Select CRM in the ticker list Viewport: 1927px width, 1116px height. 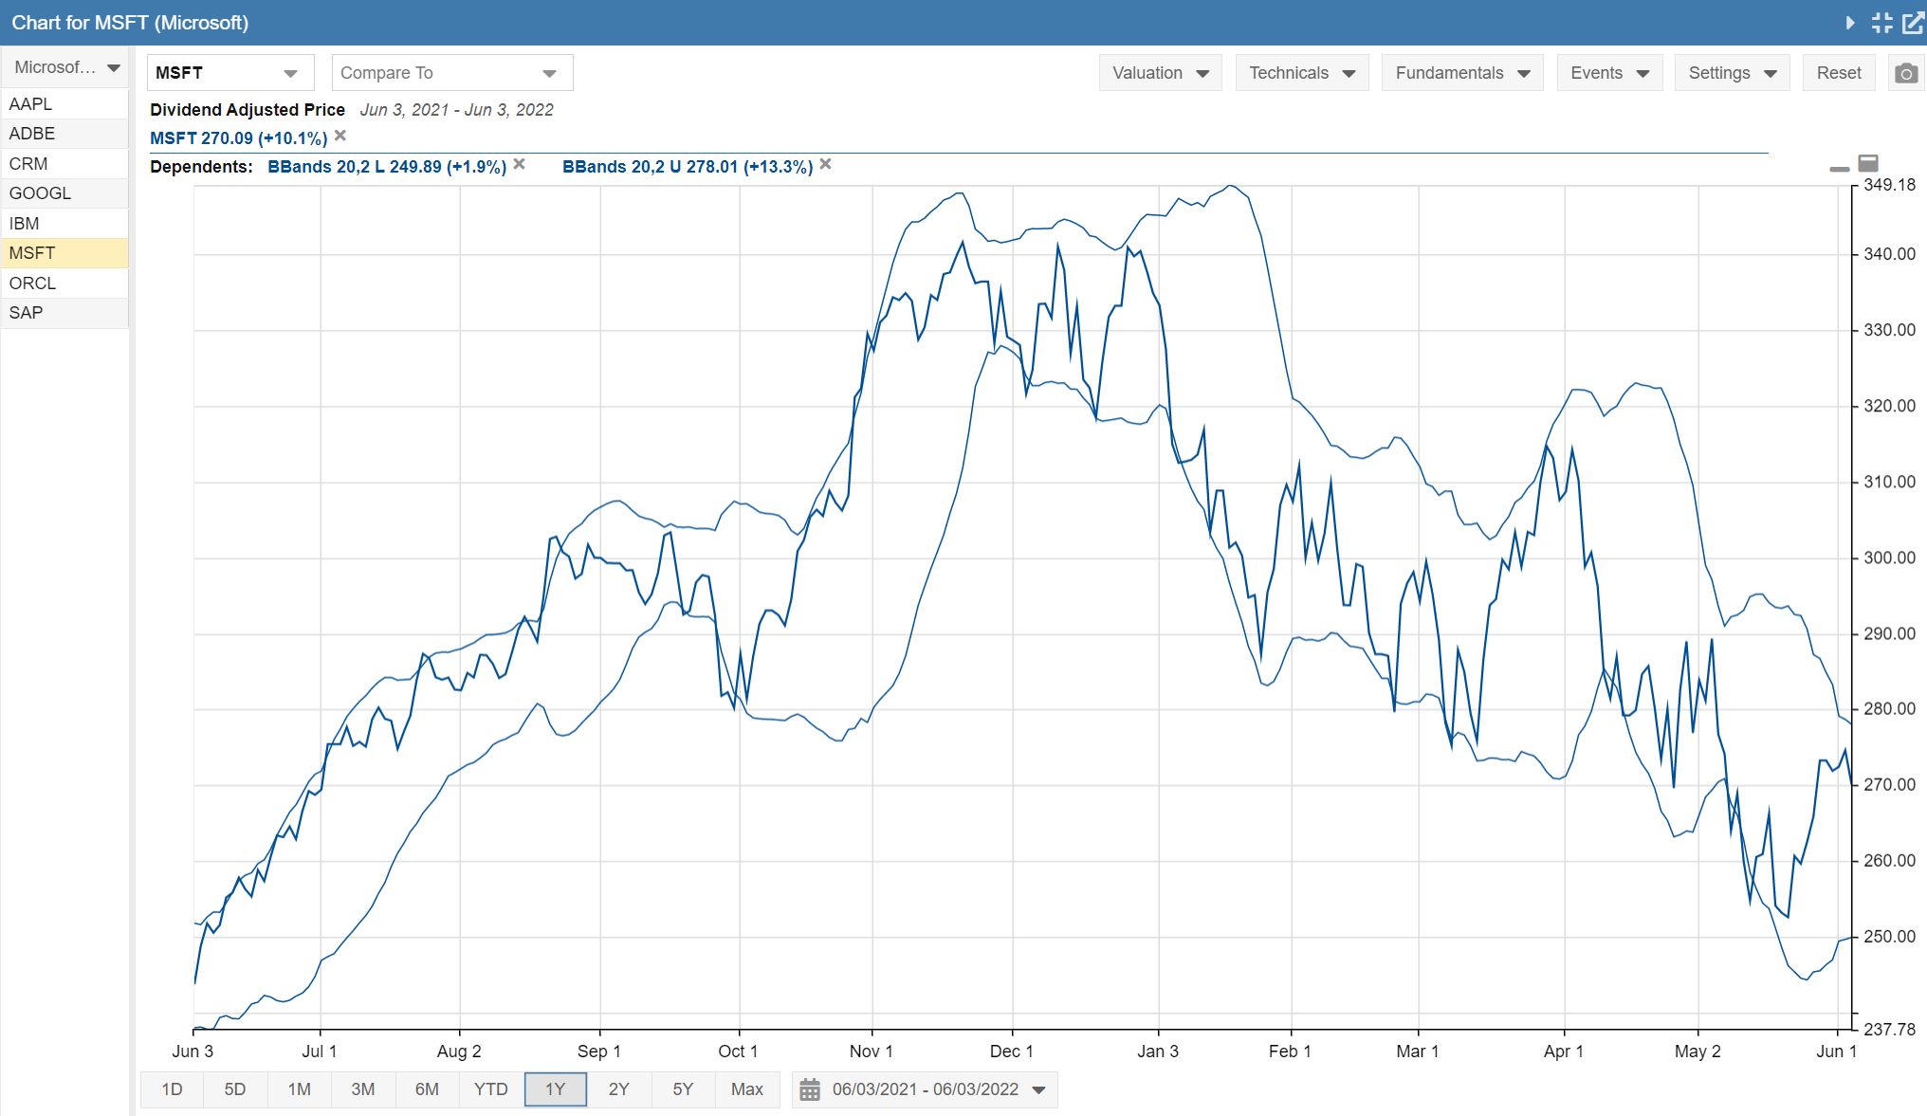pos(64,164)
